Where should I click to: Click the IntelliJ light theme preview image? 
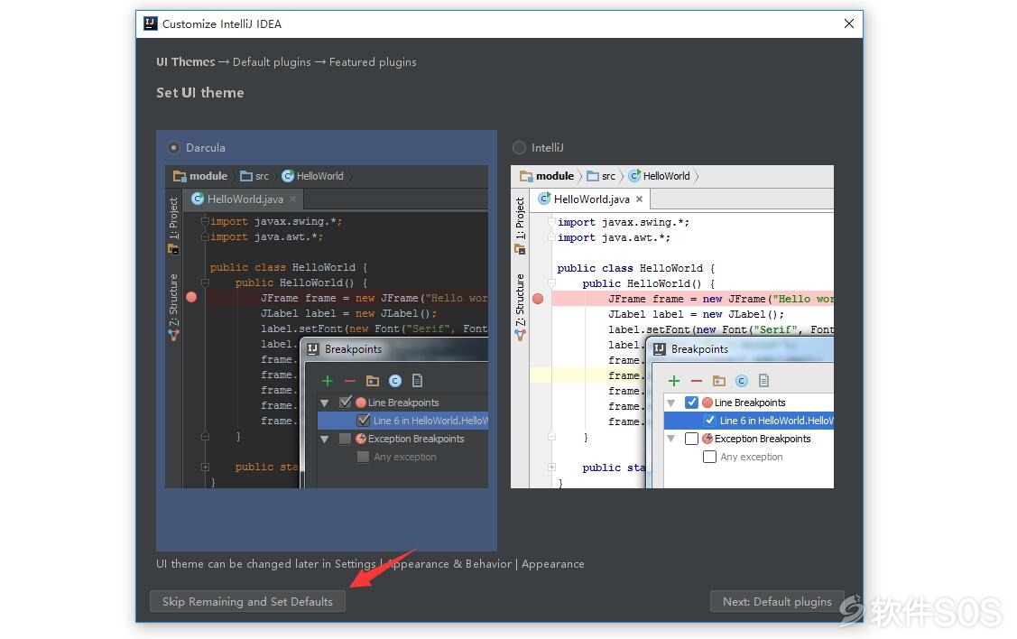coord(672,327)
